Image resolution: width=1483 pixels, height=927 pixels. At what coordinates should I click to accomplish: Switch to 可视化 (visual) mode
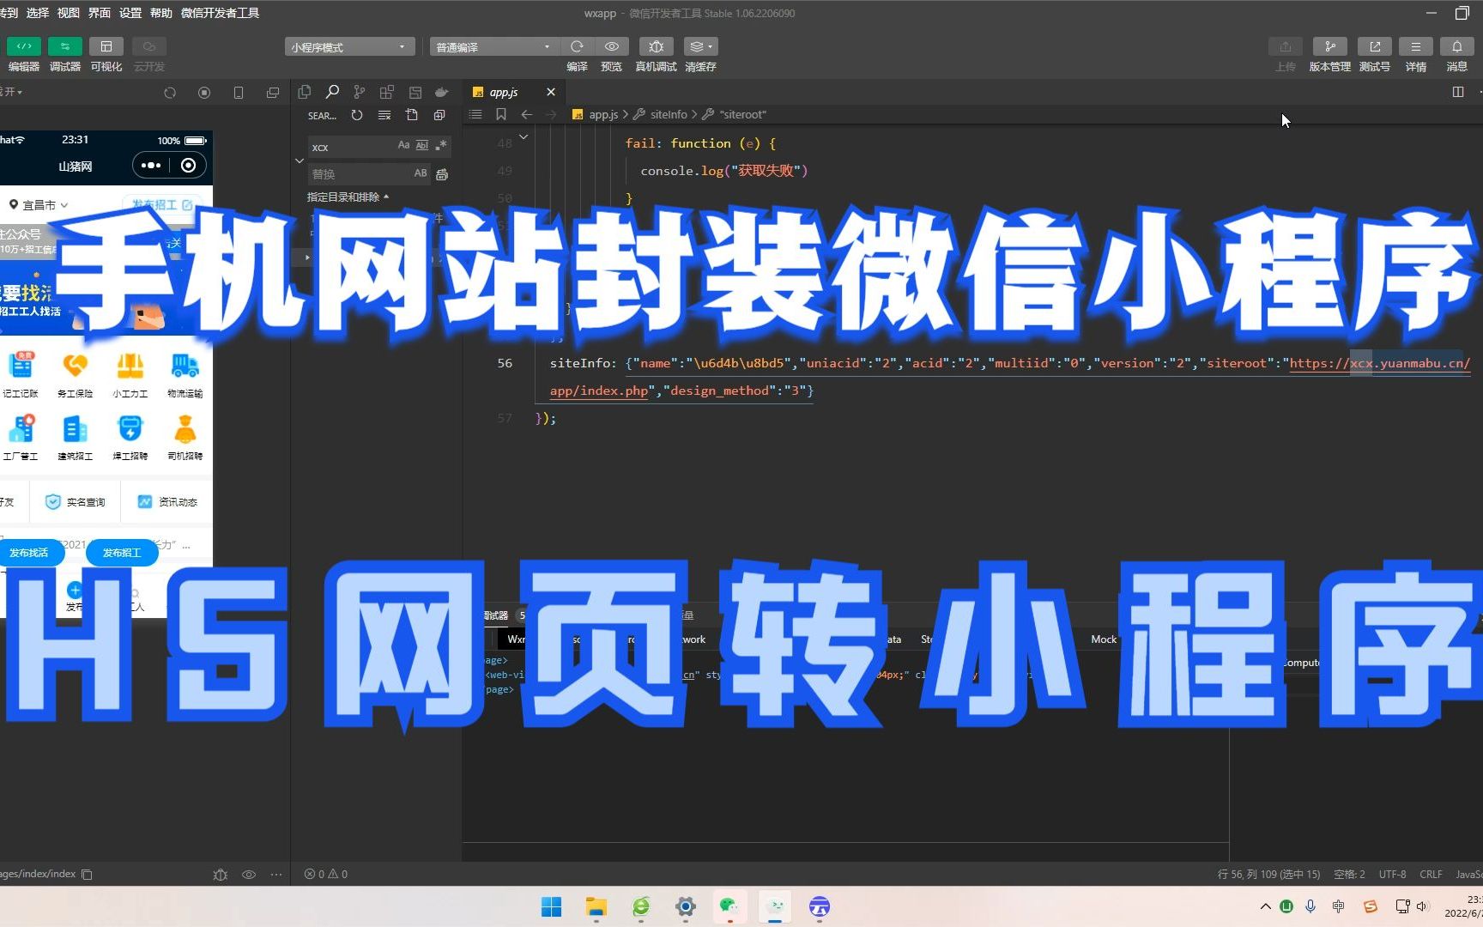(x=106, y=53)
